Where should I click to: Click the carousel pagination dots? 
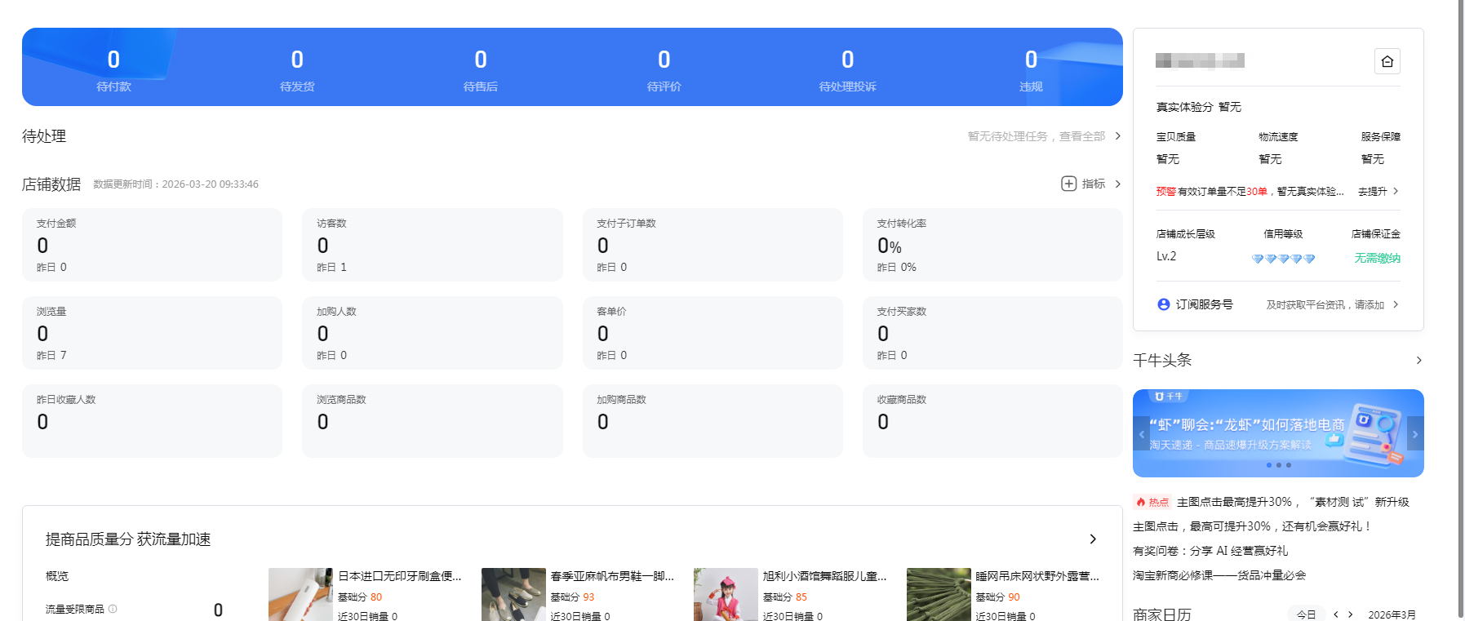click(1279, 465)
